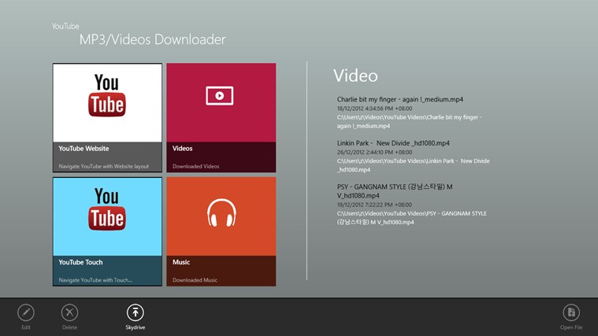Click the YouTube Touch tile label

click(80, 262)
